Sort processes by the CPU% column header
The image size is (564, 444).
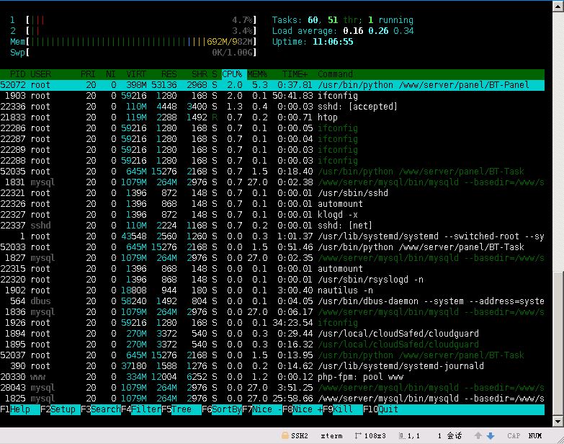pyautogui.click(x=233, y=74)
